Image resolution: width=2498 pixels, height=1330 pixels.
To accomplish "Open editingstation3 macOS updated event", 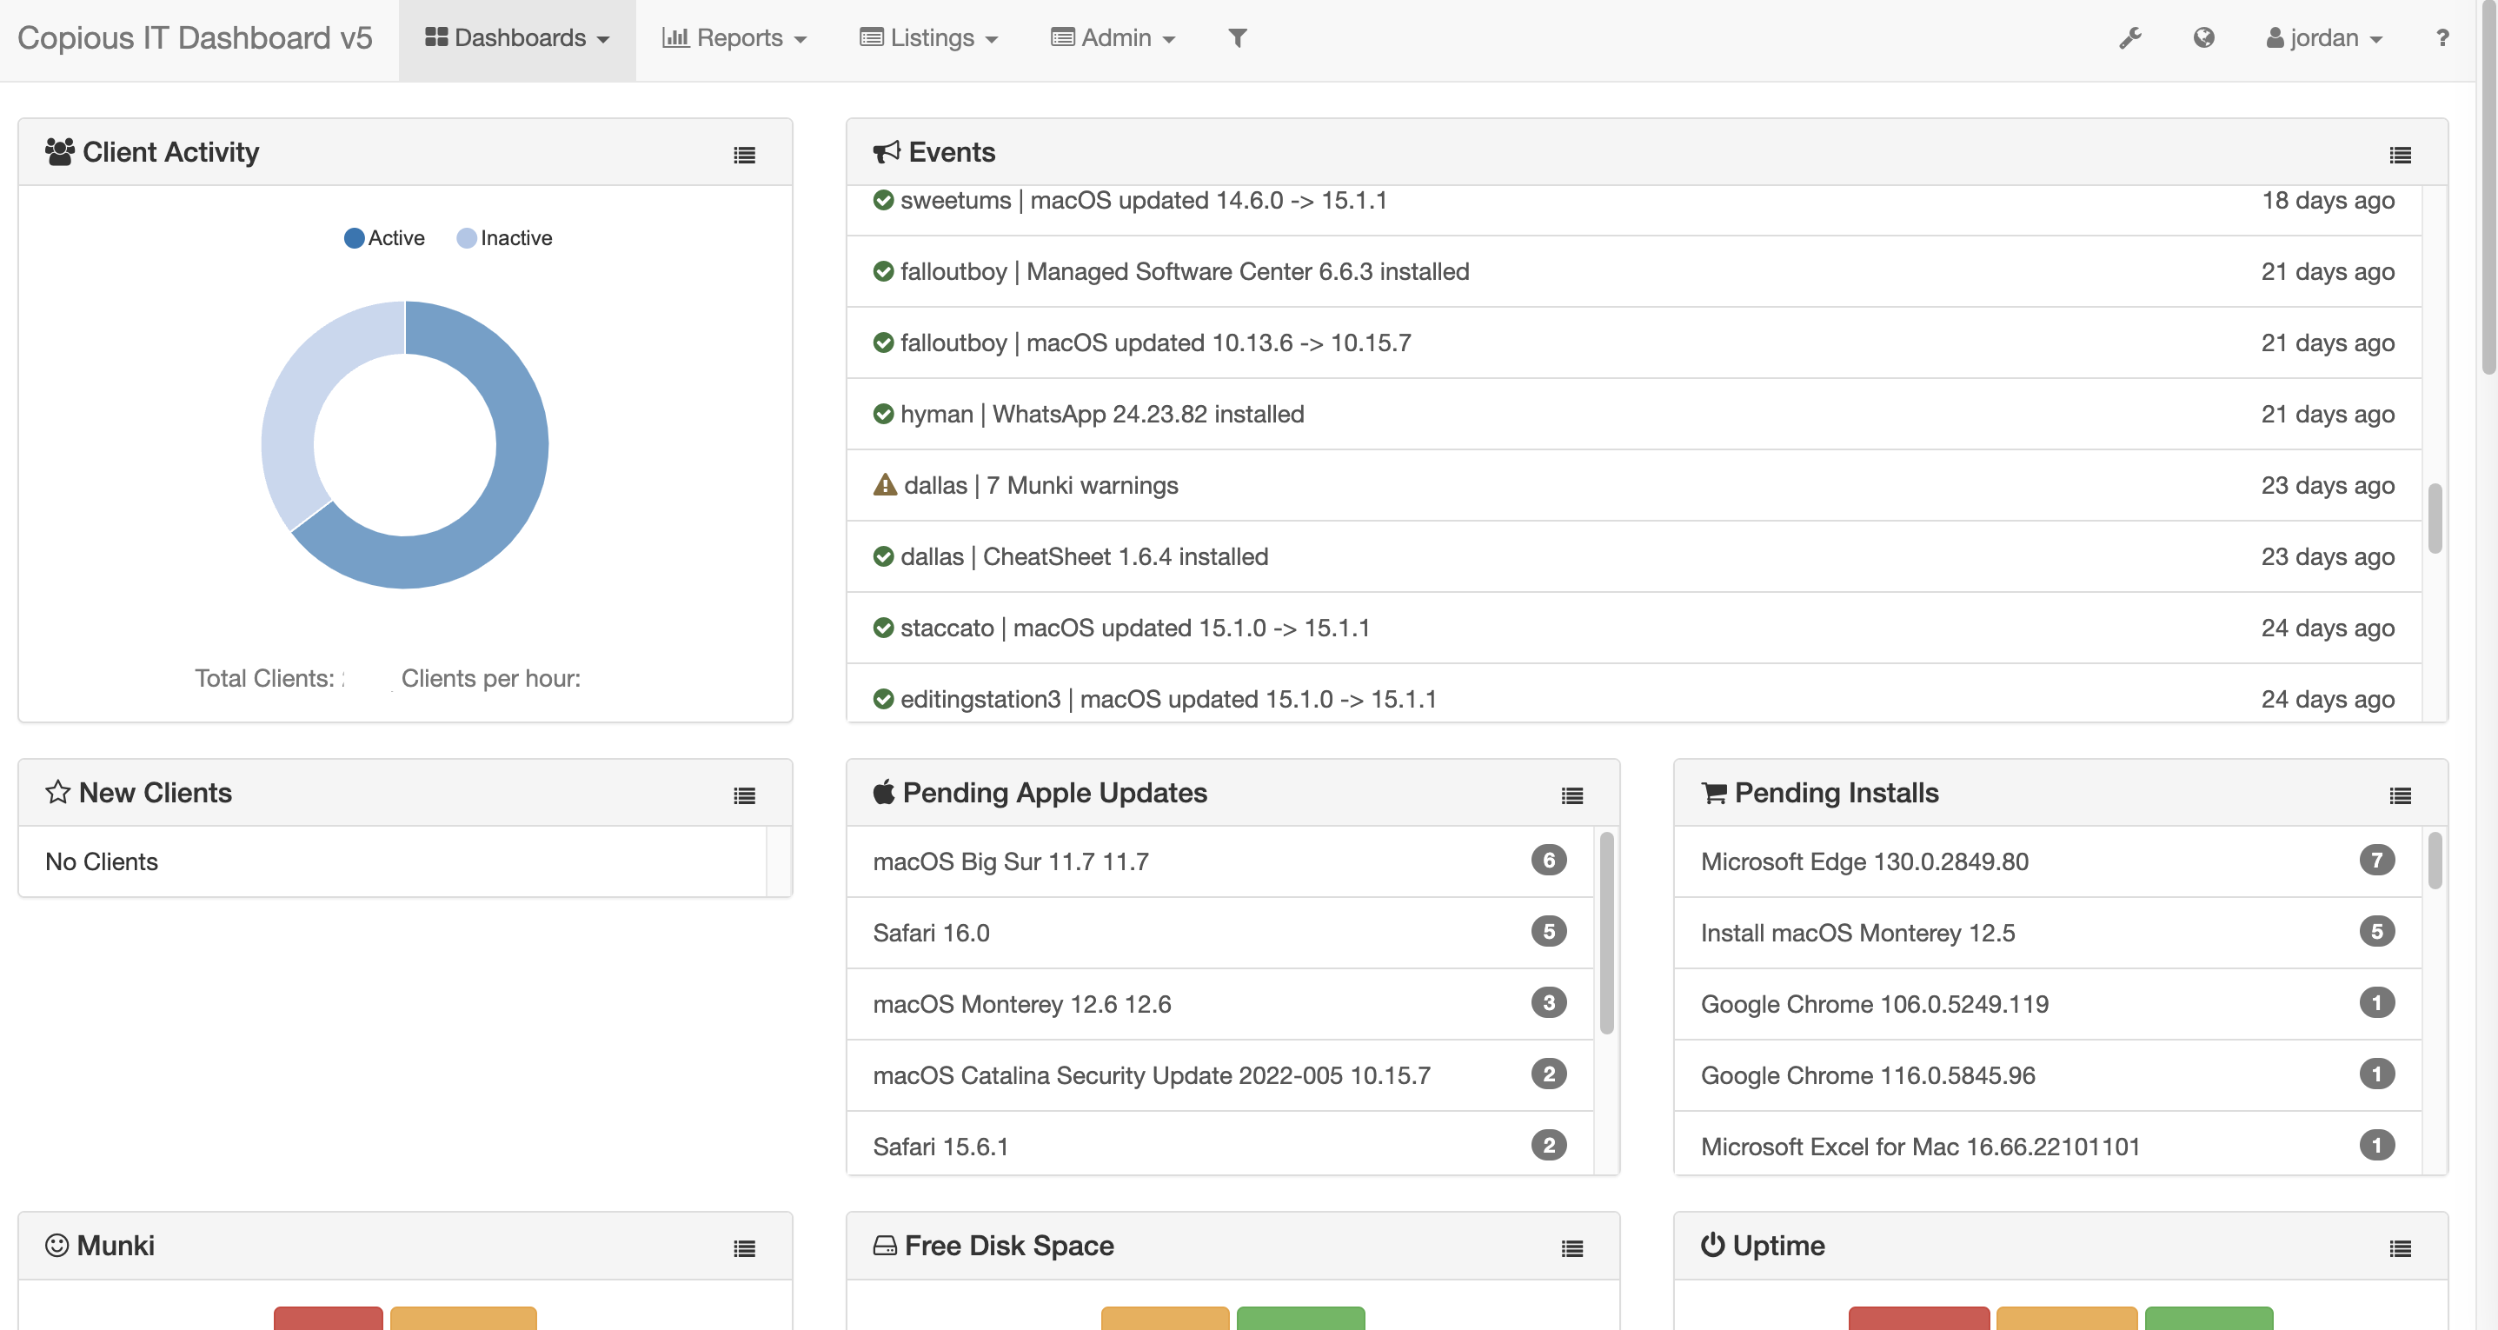I will coord(1634,695).
